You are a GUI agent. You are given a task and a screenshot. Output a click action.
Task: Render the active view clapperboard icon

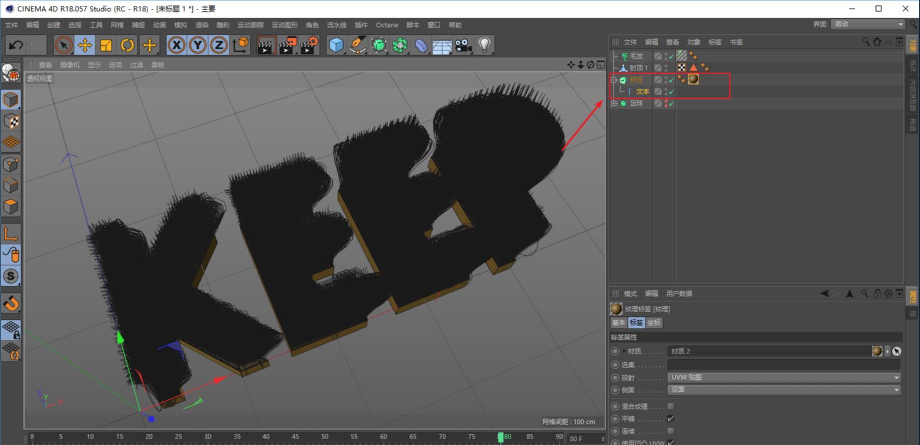tap(266, 45)
